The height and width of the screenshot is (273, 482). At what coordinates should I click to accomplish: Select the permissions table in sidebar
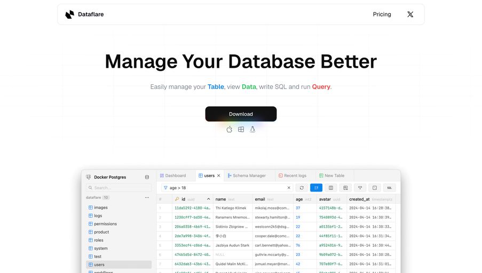click(118, 224)
